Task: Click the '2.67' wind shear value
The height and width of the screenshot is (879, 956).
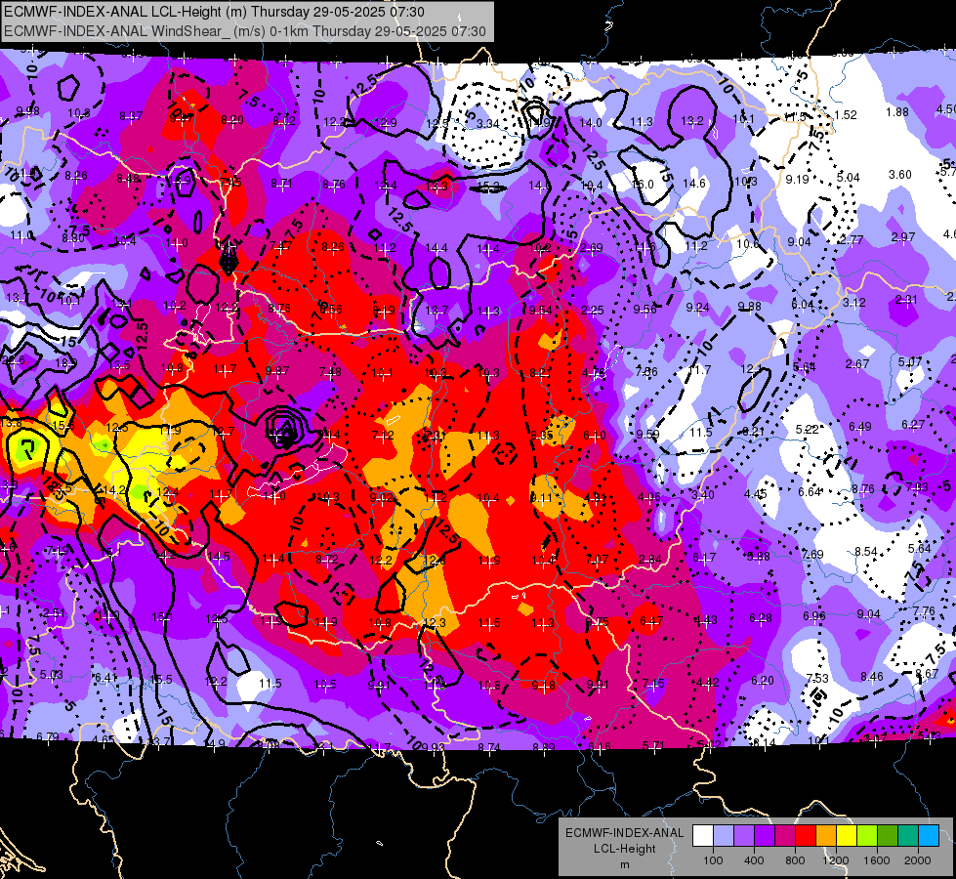Action: point(857,363)
